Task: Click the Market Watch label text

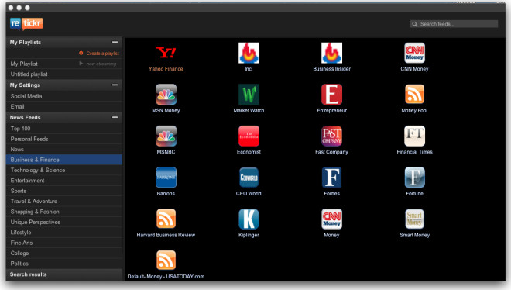Action: click(x=249, y=111)
